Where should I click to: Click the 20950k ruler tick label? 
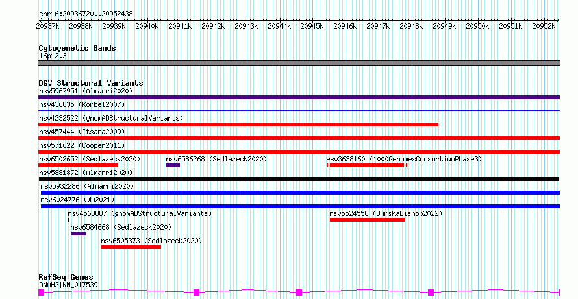coord(477,26)
